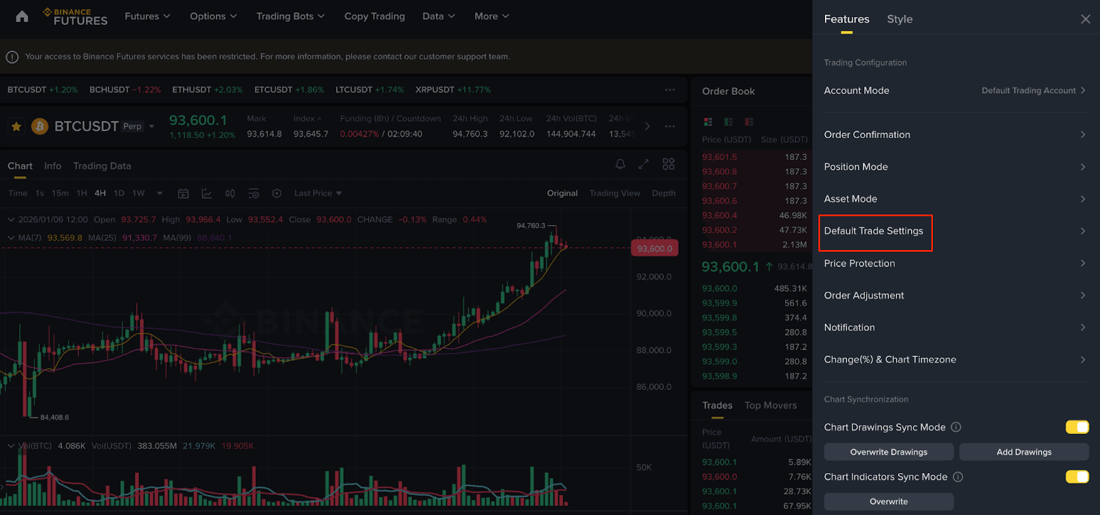Viewport: 1100px width, 515px height.
Task: Open the chart display settings icon
Action: click(x=254, y=194)
